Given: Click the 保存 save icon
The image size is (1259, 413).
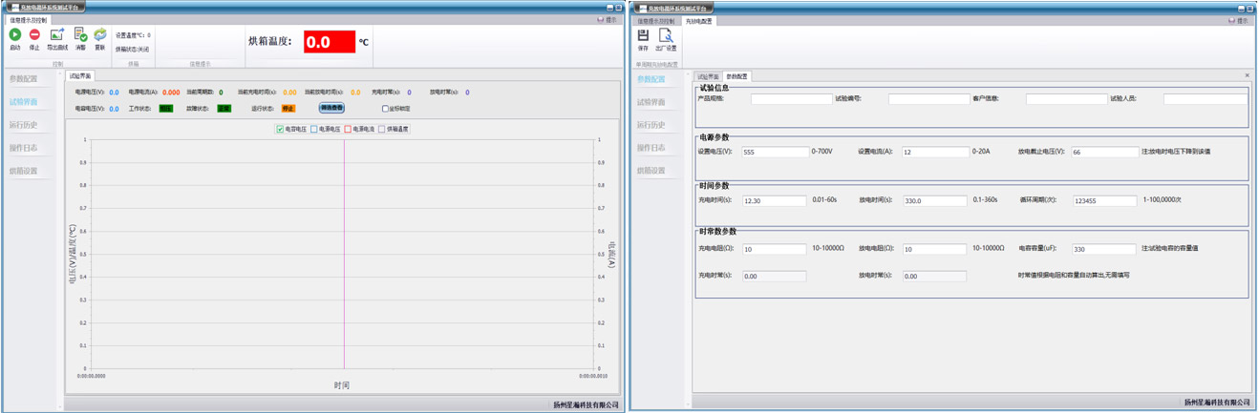Looking at the screenshot, I should 643,35.
